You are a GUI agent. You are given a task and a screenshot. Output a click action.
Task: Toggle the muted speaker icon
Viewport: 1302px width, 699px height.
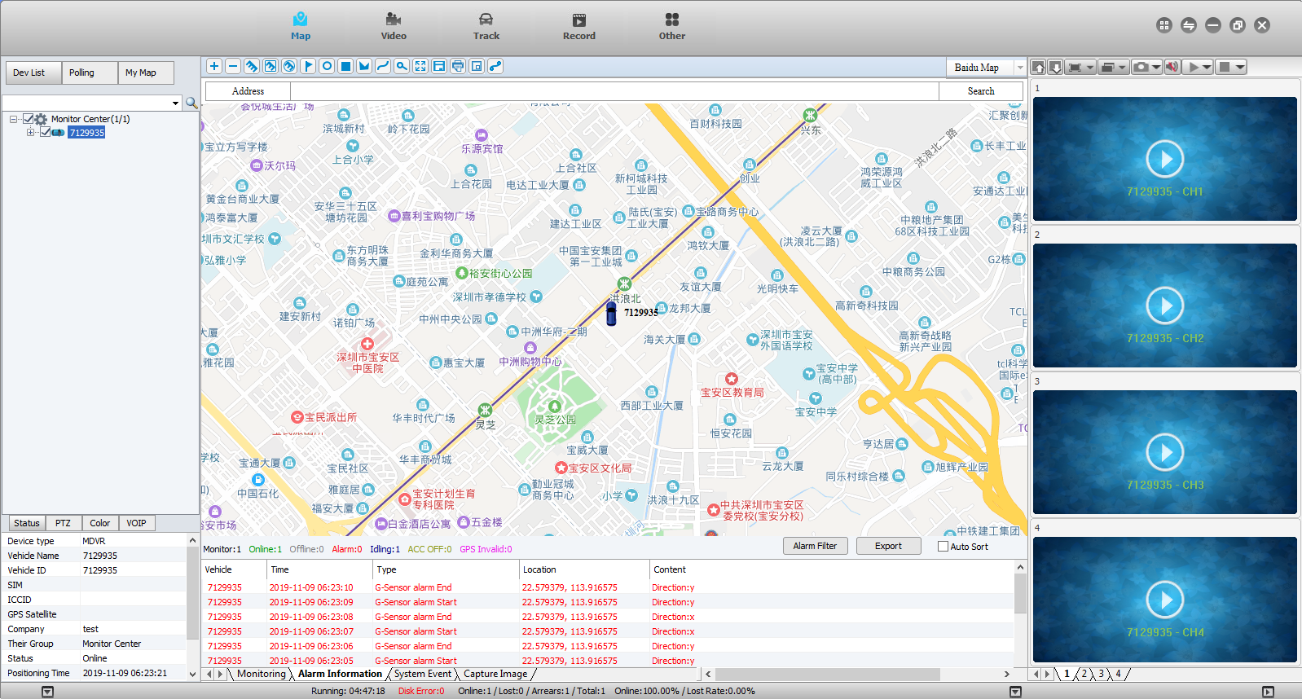click(x=1172, y=68)
